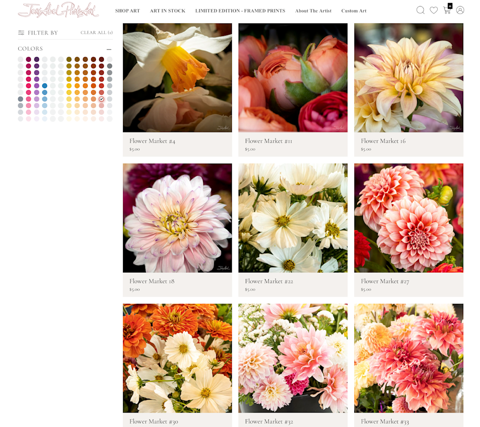
Task: Collapse the Colors filter section
Action: (x=109, y=49)
